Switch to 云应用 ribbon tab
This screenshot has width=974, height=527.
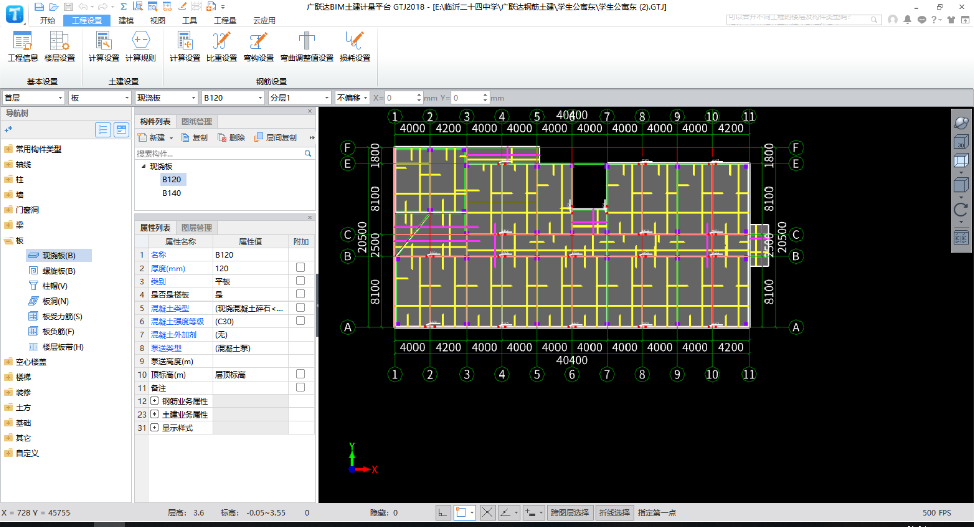[x=264, y=20]
